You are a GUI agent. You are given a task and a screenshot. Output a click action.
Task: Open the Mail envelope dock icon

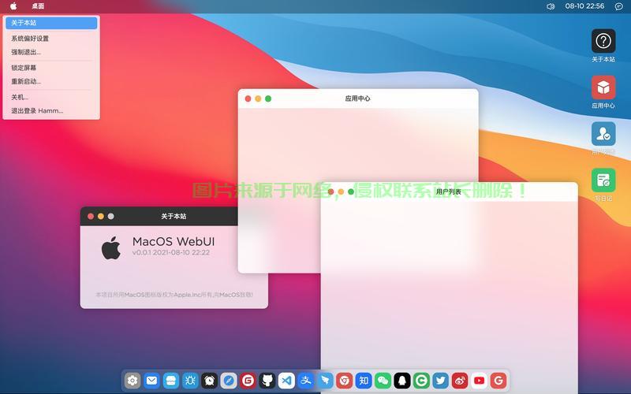pyautogui.click(x=151, y=381)
